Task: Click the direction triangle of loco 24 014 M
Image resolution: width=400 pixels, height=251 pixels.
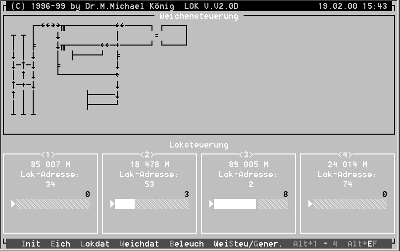Action: (x=310, y=204)
